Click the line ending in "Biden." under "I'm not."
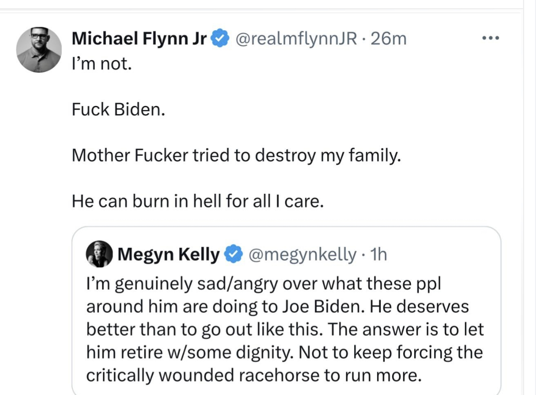Viewport: 536px width, 395px height. pyautogui.click(x=118, y=110)
